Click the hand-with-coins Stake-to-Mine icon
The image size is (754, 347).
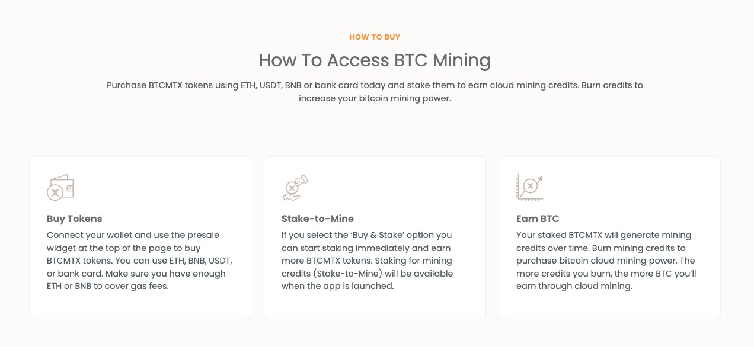point(295,187)
